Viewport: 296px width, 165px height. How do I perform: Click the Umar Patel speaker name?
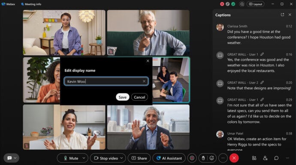[x=235, y=133]
